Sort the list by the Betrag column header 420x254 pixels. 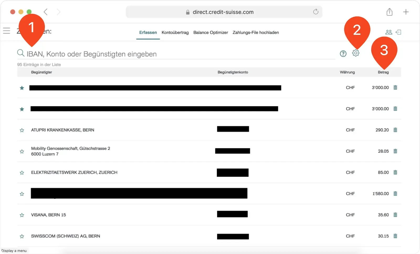(x=383, y=72)
